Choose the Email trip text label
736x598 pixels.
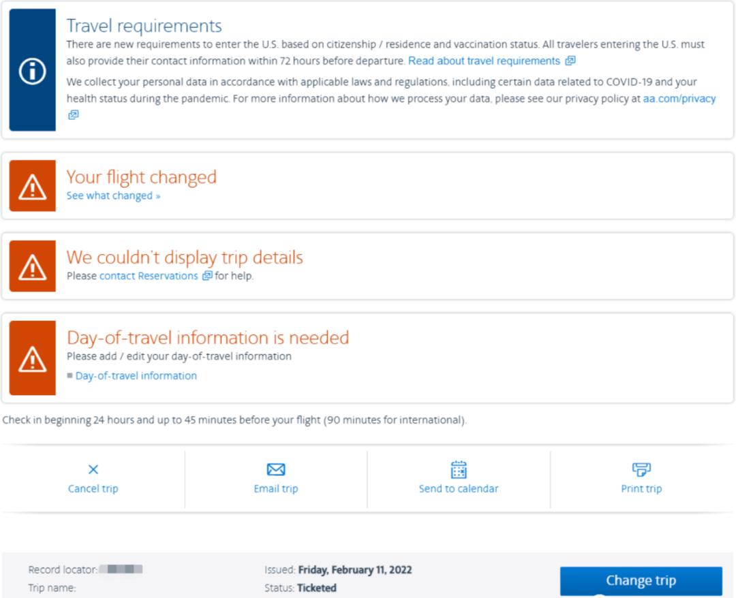pos(275,488)
